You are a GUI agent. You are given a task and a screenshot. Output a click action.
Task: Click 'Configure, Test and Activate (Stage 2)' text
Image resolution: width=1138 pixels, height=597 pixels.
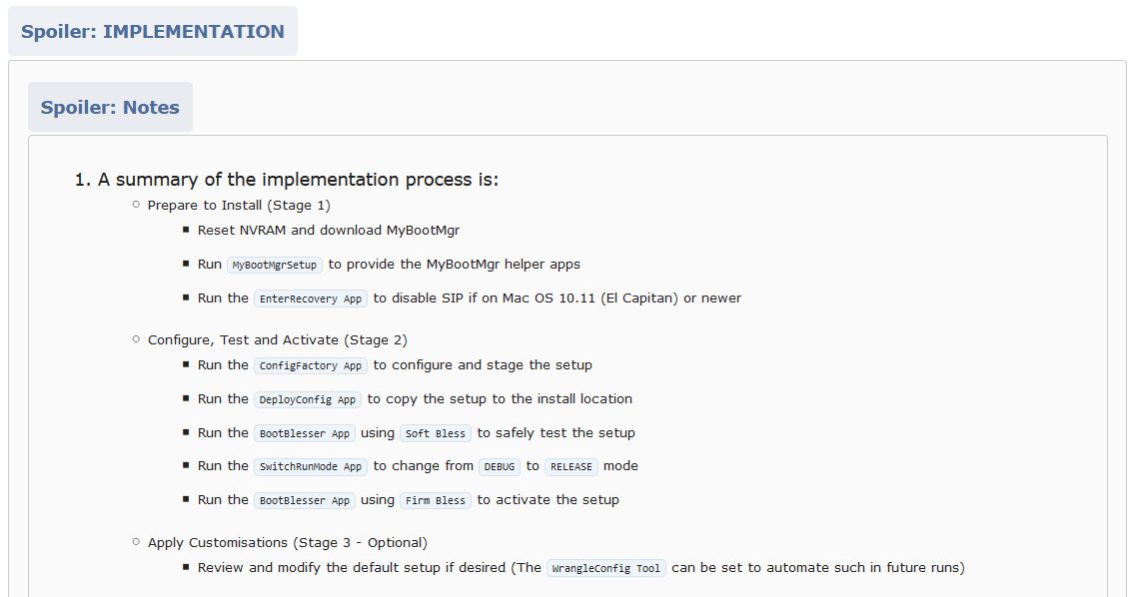point(277,340)
